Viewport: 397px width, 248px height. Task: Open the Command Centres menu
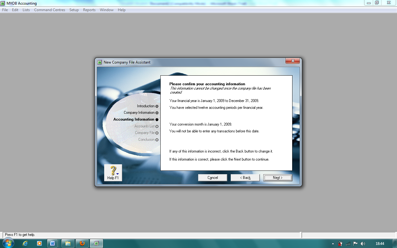coord(50,10)
